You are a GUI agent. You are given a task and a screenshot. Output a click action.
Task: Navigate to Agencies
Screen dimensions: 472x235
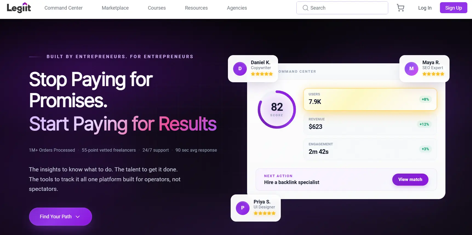237,8
